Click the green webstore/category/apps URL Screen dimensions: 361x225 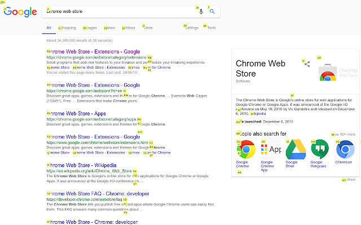91,119
